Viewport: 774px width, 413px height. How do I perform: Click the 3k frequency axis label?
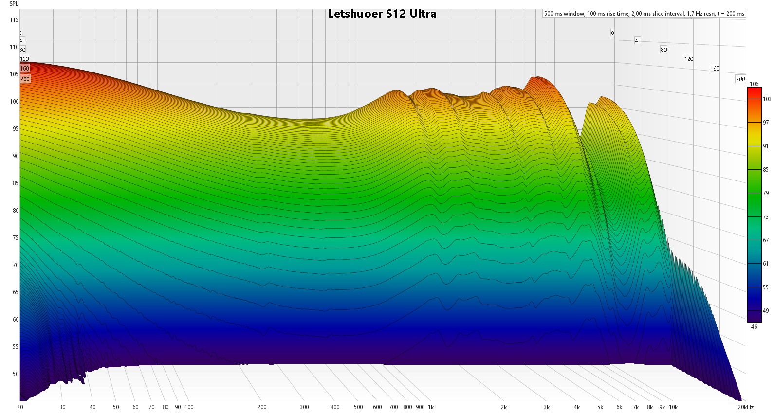pos(547,407)
